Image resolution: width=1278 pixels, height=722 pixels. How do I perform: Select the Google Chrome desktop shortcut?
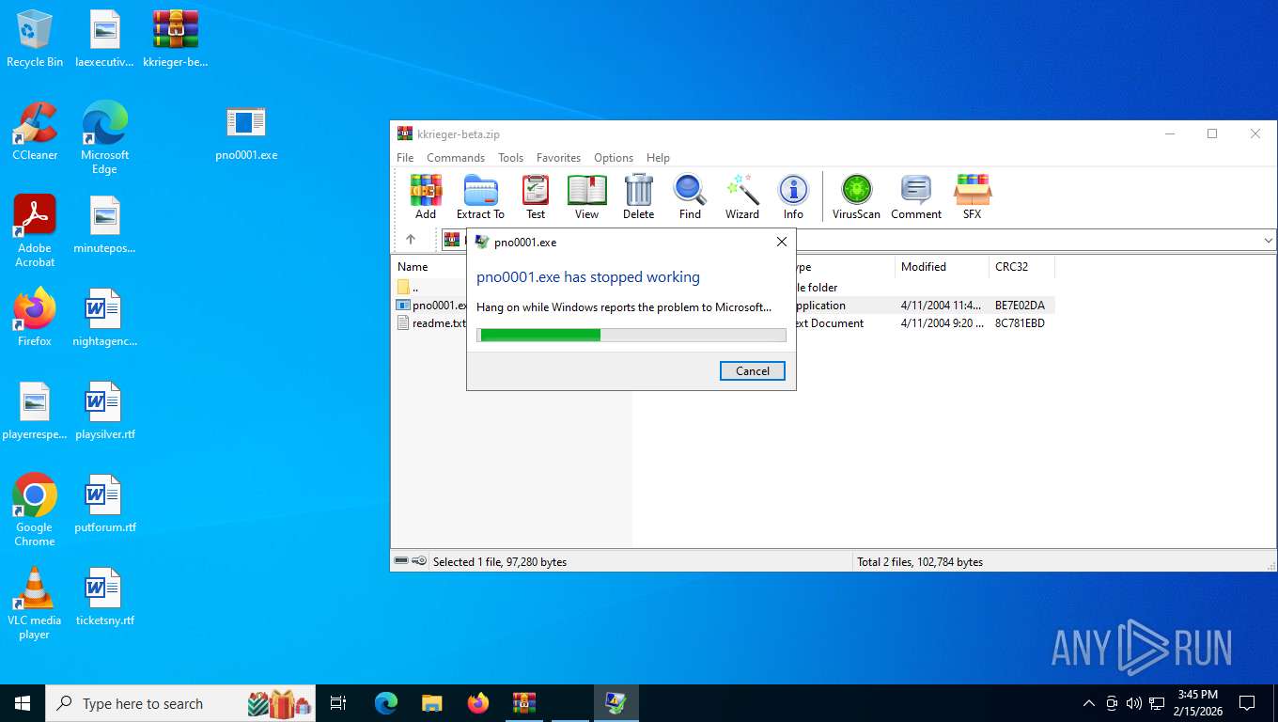click(x=35, y=510)
